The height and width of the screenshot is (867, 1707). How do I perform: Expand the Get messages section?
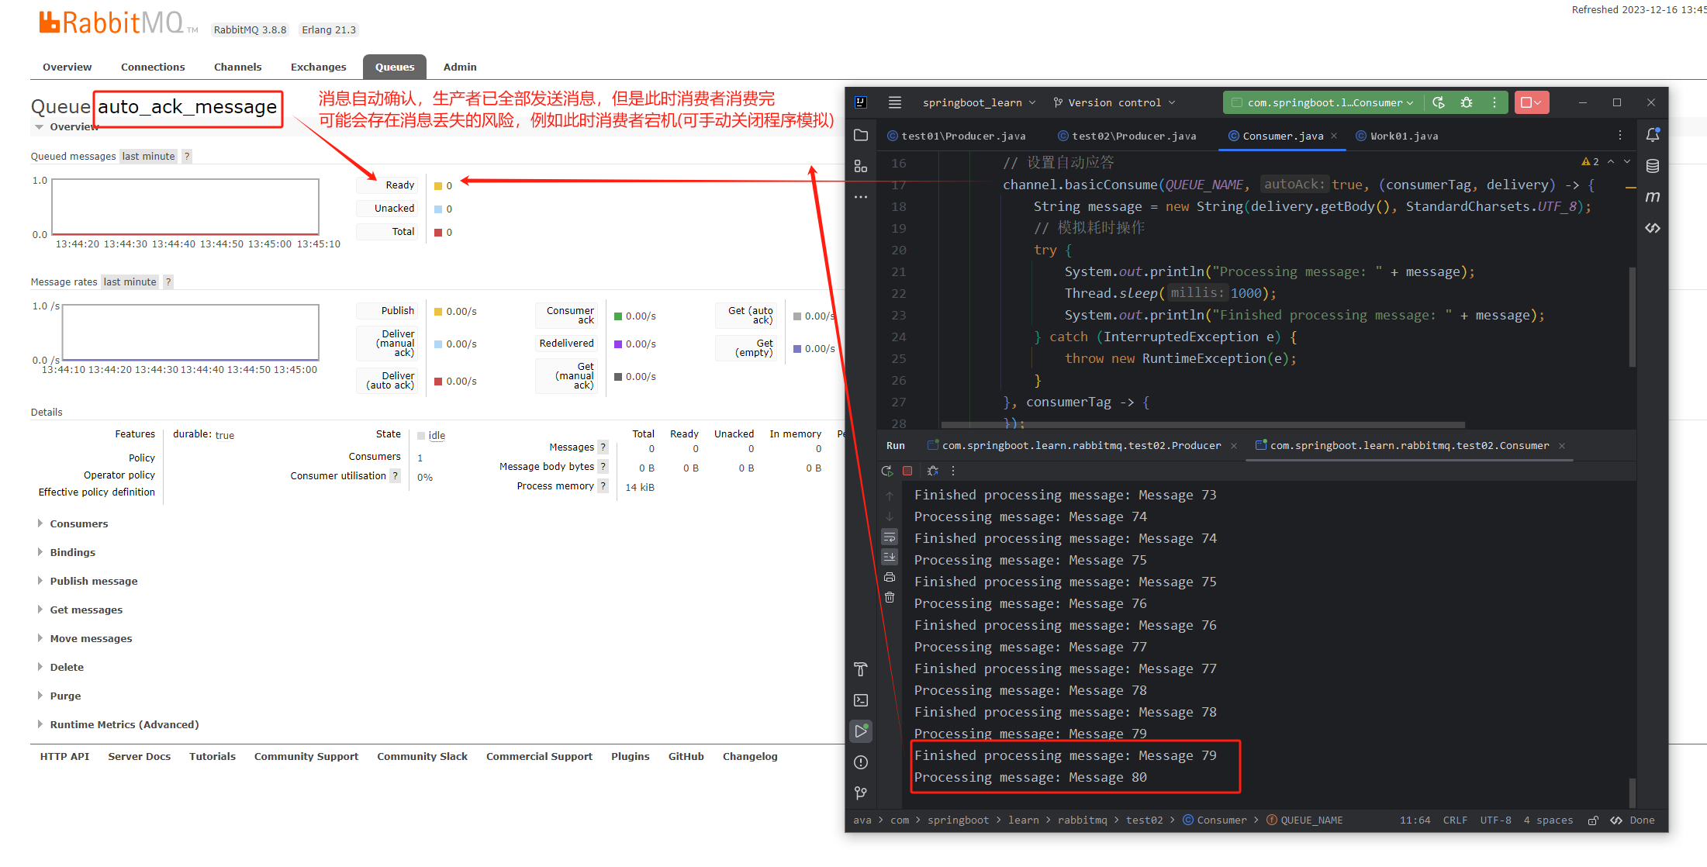click(86, 610)
